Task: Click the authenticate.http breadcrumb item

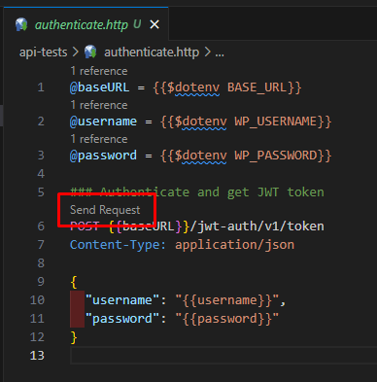Action: click(152, 52)
